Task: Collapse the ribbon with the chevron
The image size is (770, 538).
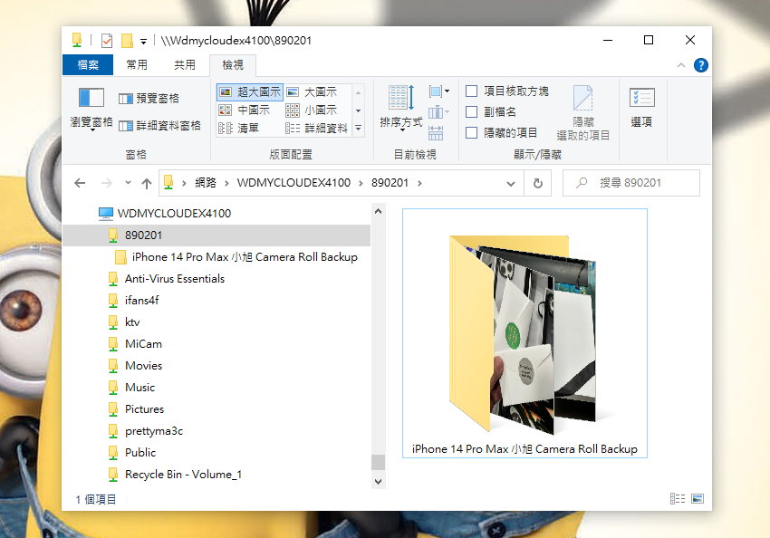Action: point(681,65)
